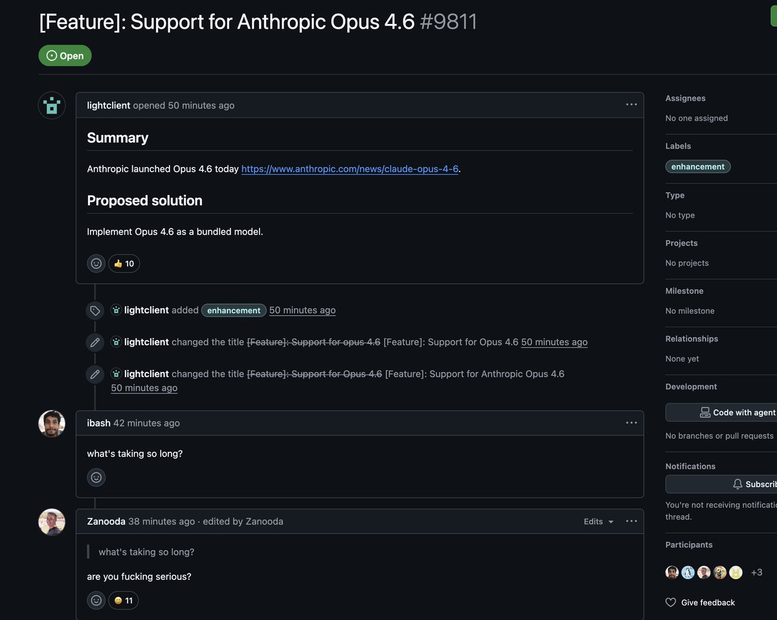Viewport: 777px width, 620px height.
Task: Add a reaction to lightclient's issue description
Action: [96, 264]
